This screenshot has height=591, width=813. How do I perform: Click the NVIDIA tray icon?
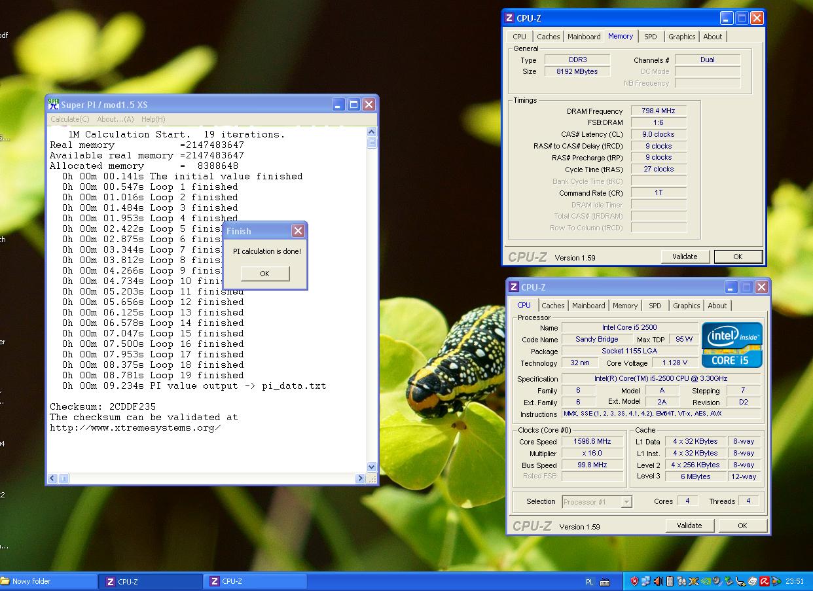coord(706,581)
